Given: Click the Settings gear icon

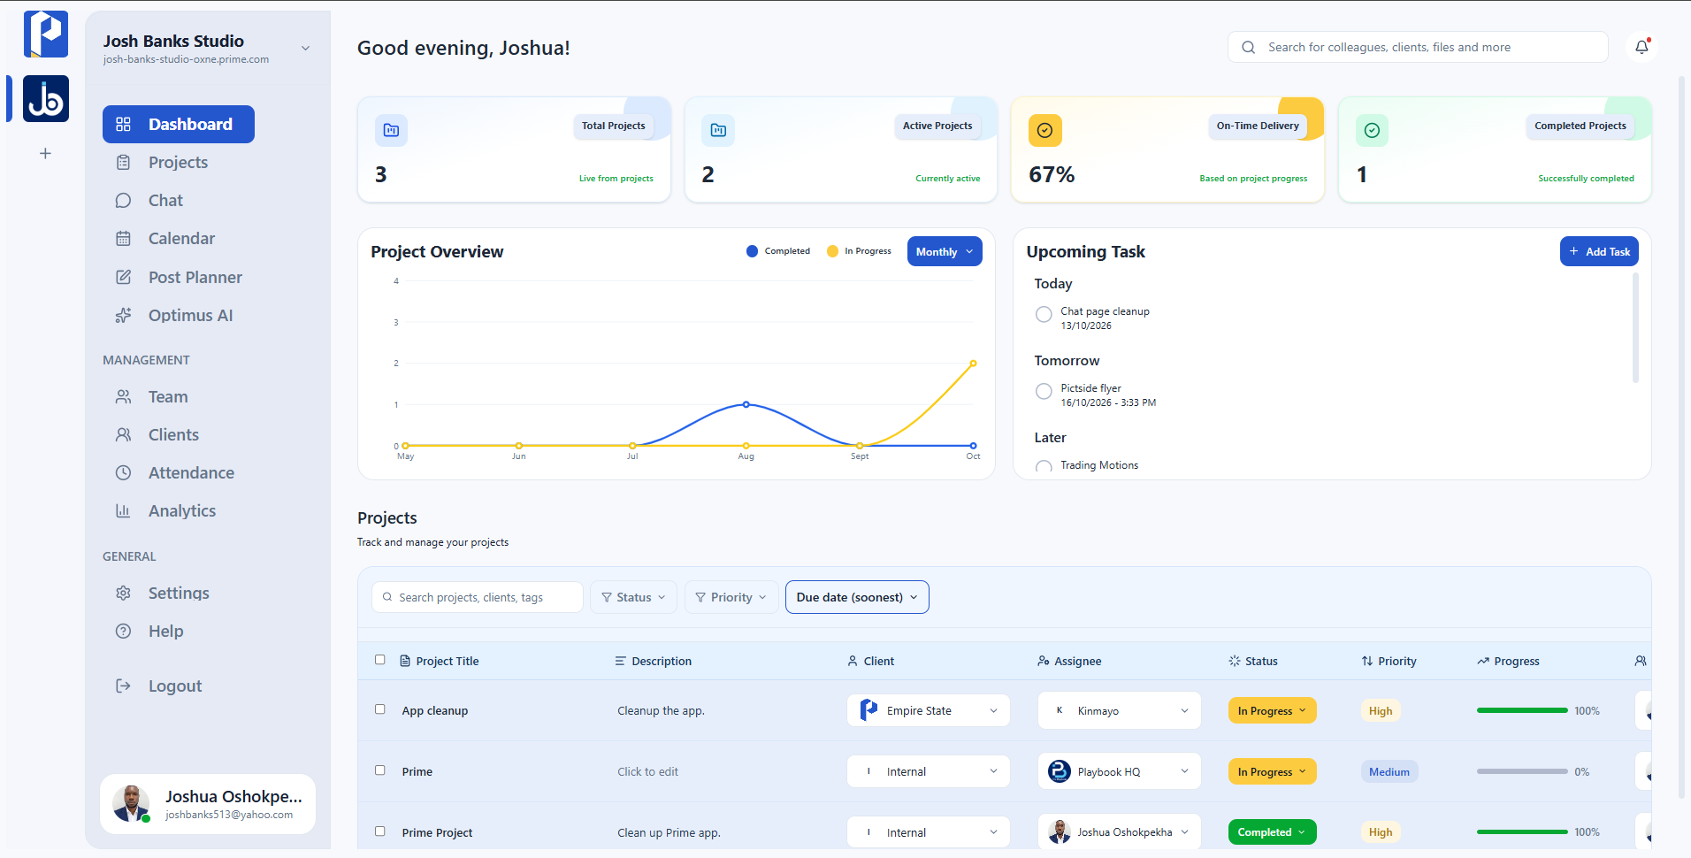Looking at the screenshot, I should pos(124,594).
